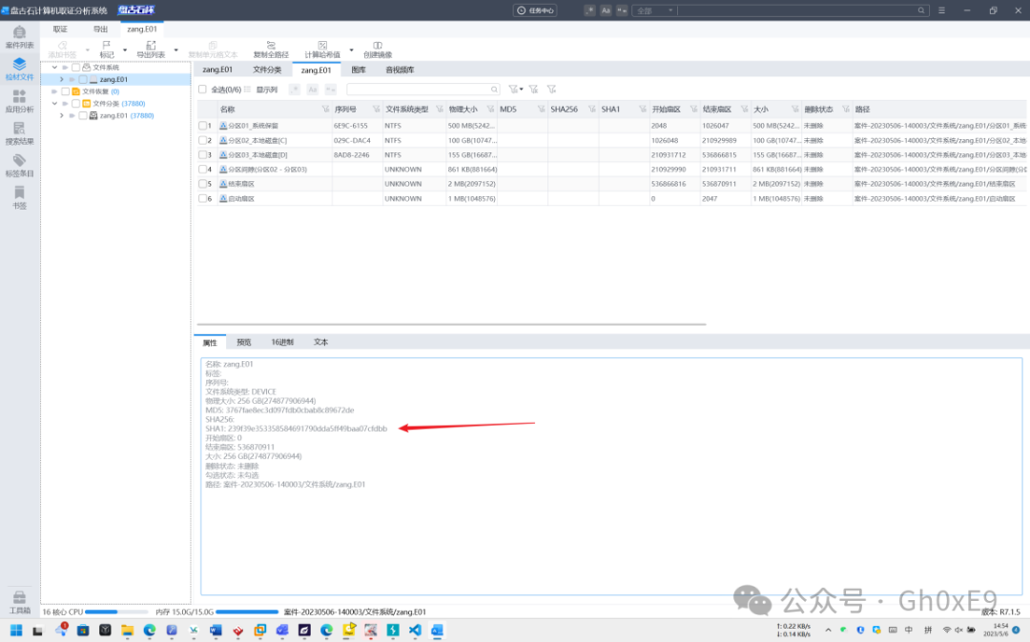1030x642 pixels.
Task: Open the 工具箱 toolbox icon
Action: click(x=19, y=602)
